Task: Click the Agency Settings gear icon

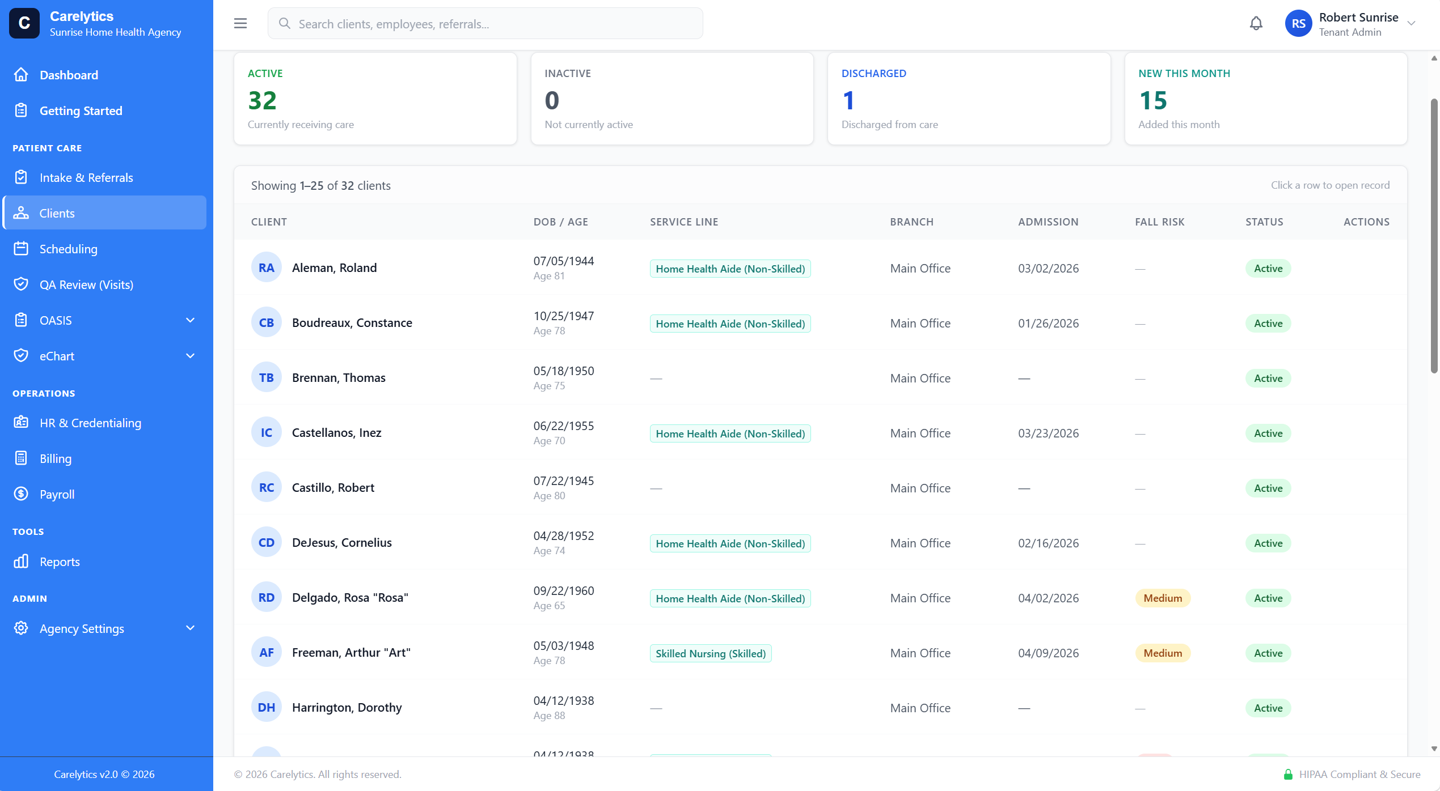Action: point(21,628)
